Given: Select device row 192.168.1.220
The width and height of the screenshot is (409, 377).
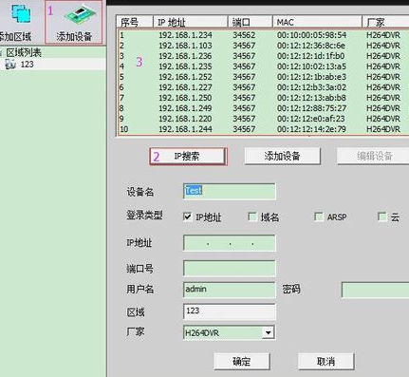Looking at the screenshot, I should point(263,119).
